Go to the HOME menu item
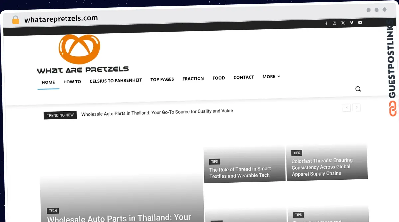This screenshot has width=399, height=222. pos(48,82)
